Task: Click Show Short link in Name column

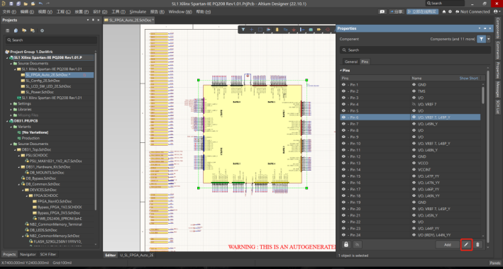Action: point(469,78)
